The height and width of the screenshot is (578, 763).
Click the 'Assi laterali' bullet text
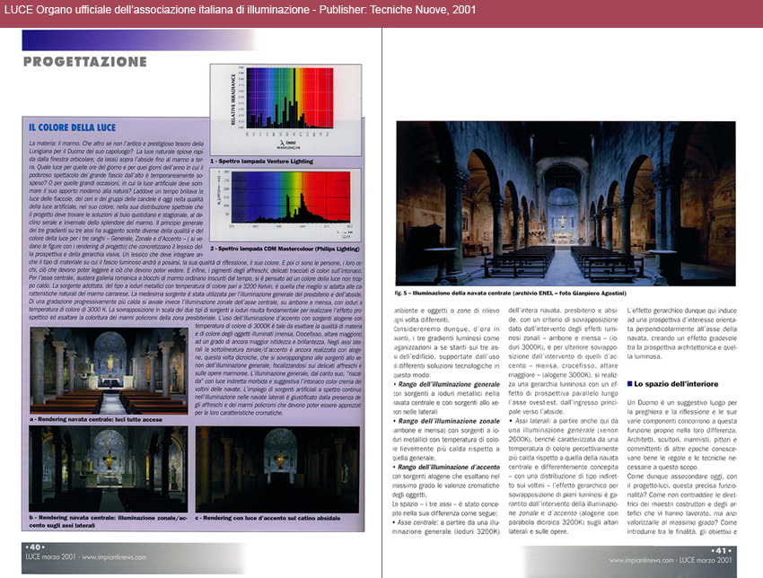pyautogui.click(x=532, y=421)
